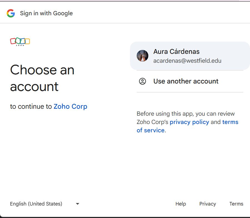Click Terms in the footer
250x218 pixels.
click(x=236, y=204)
